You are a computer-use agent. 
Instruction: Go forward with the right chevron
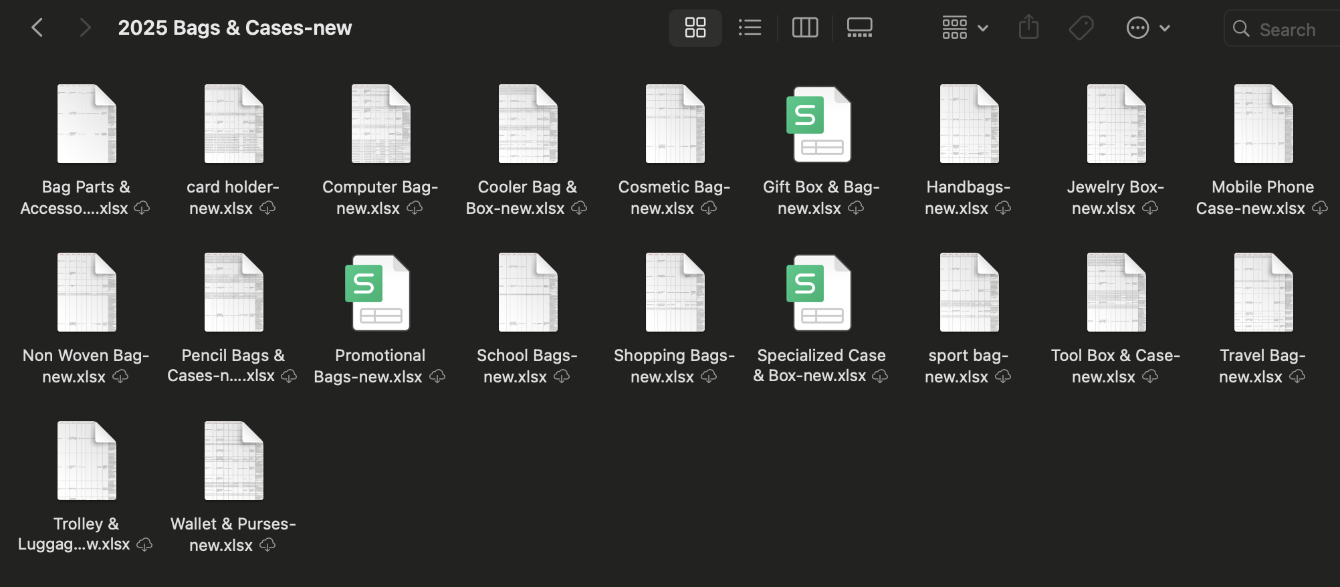pyautogui.click(x=84, y=28)
